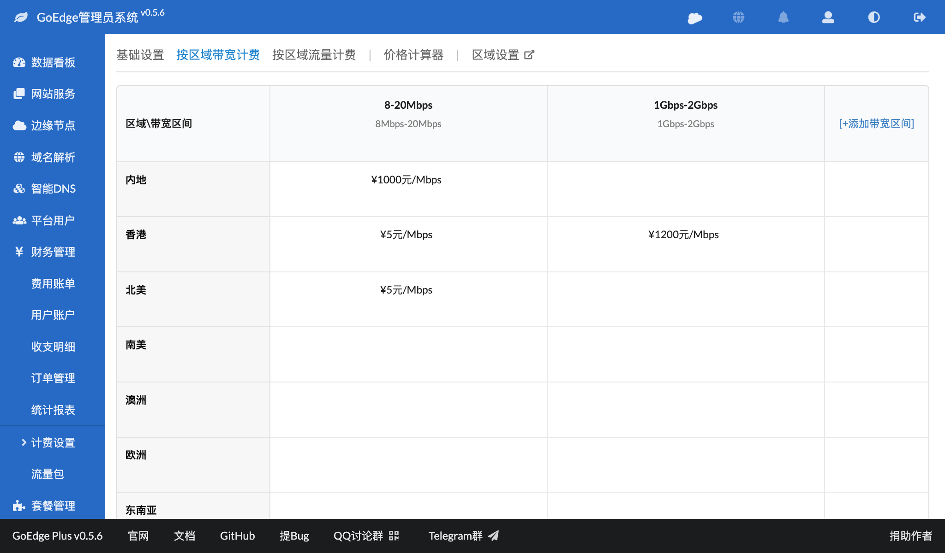Click QR code icon beside QQ讨论群
This screenshot has height=553, width=945.
(x=394, y=535)
